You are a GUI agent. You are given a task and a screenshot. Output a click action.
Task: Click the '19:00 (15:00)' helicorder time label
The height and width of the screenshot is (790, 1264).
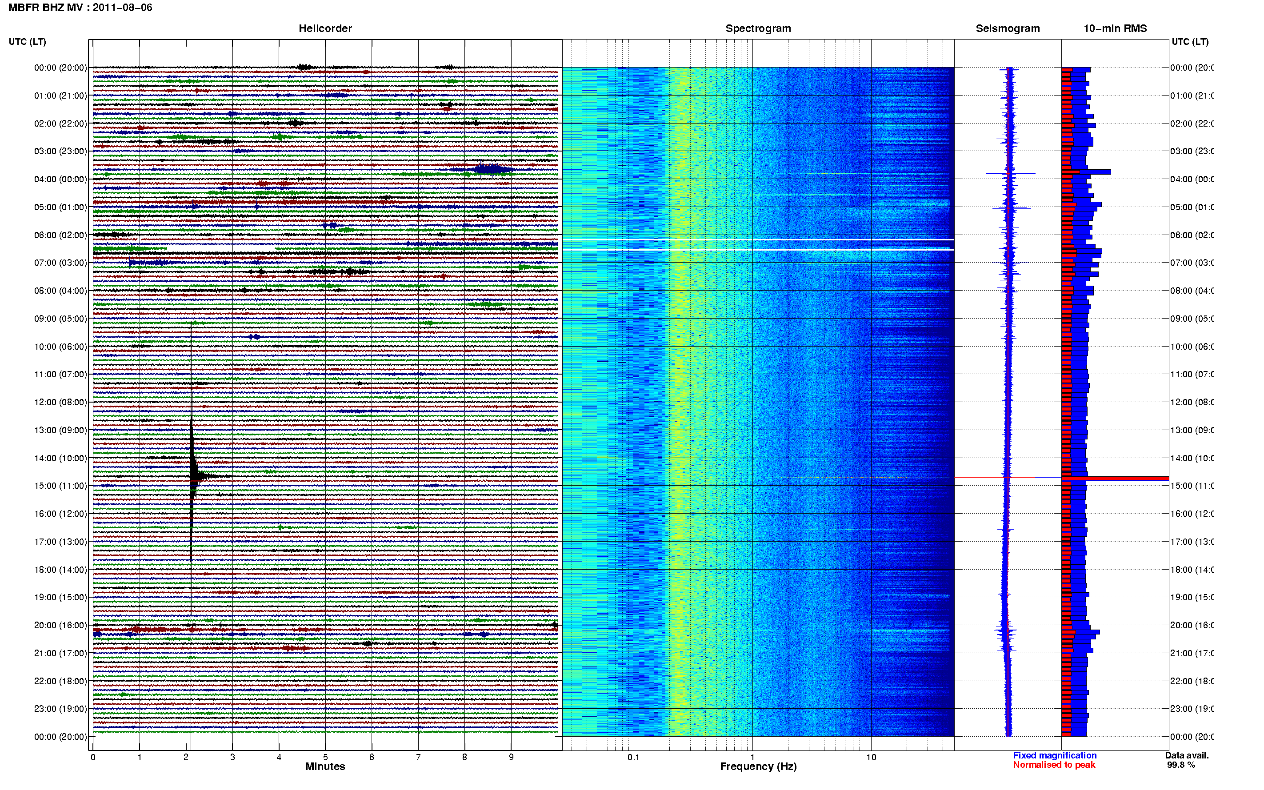[60, 597]
